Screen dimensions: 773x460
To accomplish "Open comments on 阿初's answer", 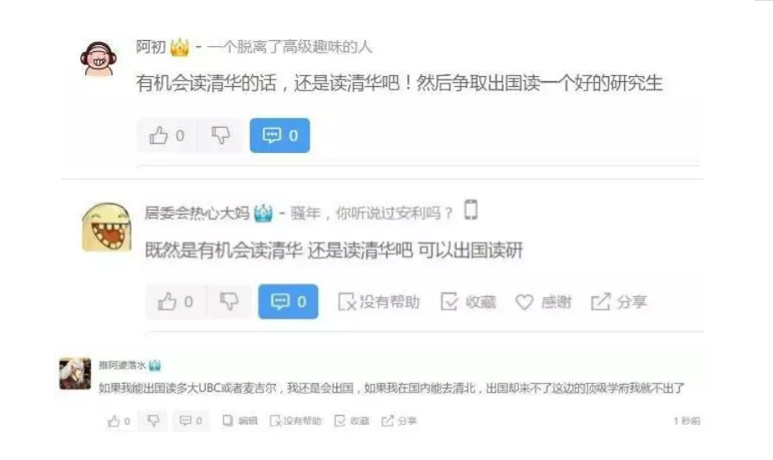I will [x=279, y=135].
